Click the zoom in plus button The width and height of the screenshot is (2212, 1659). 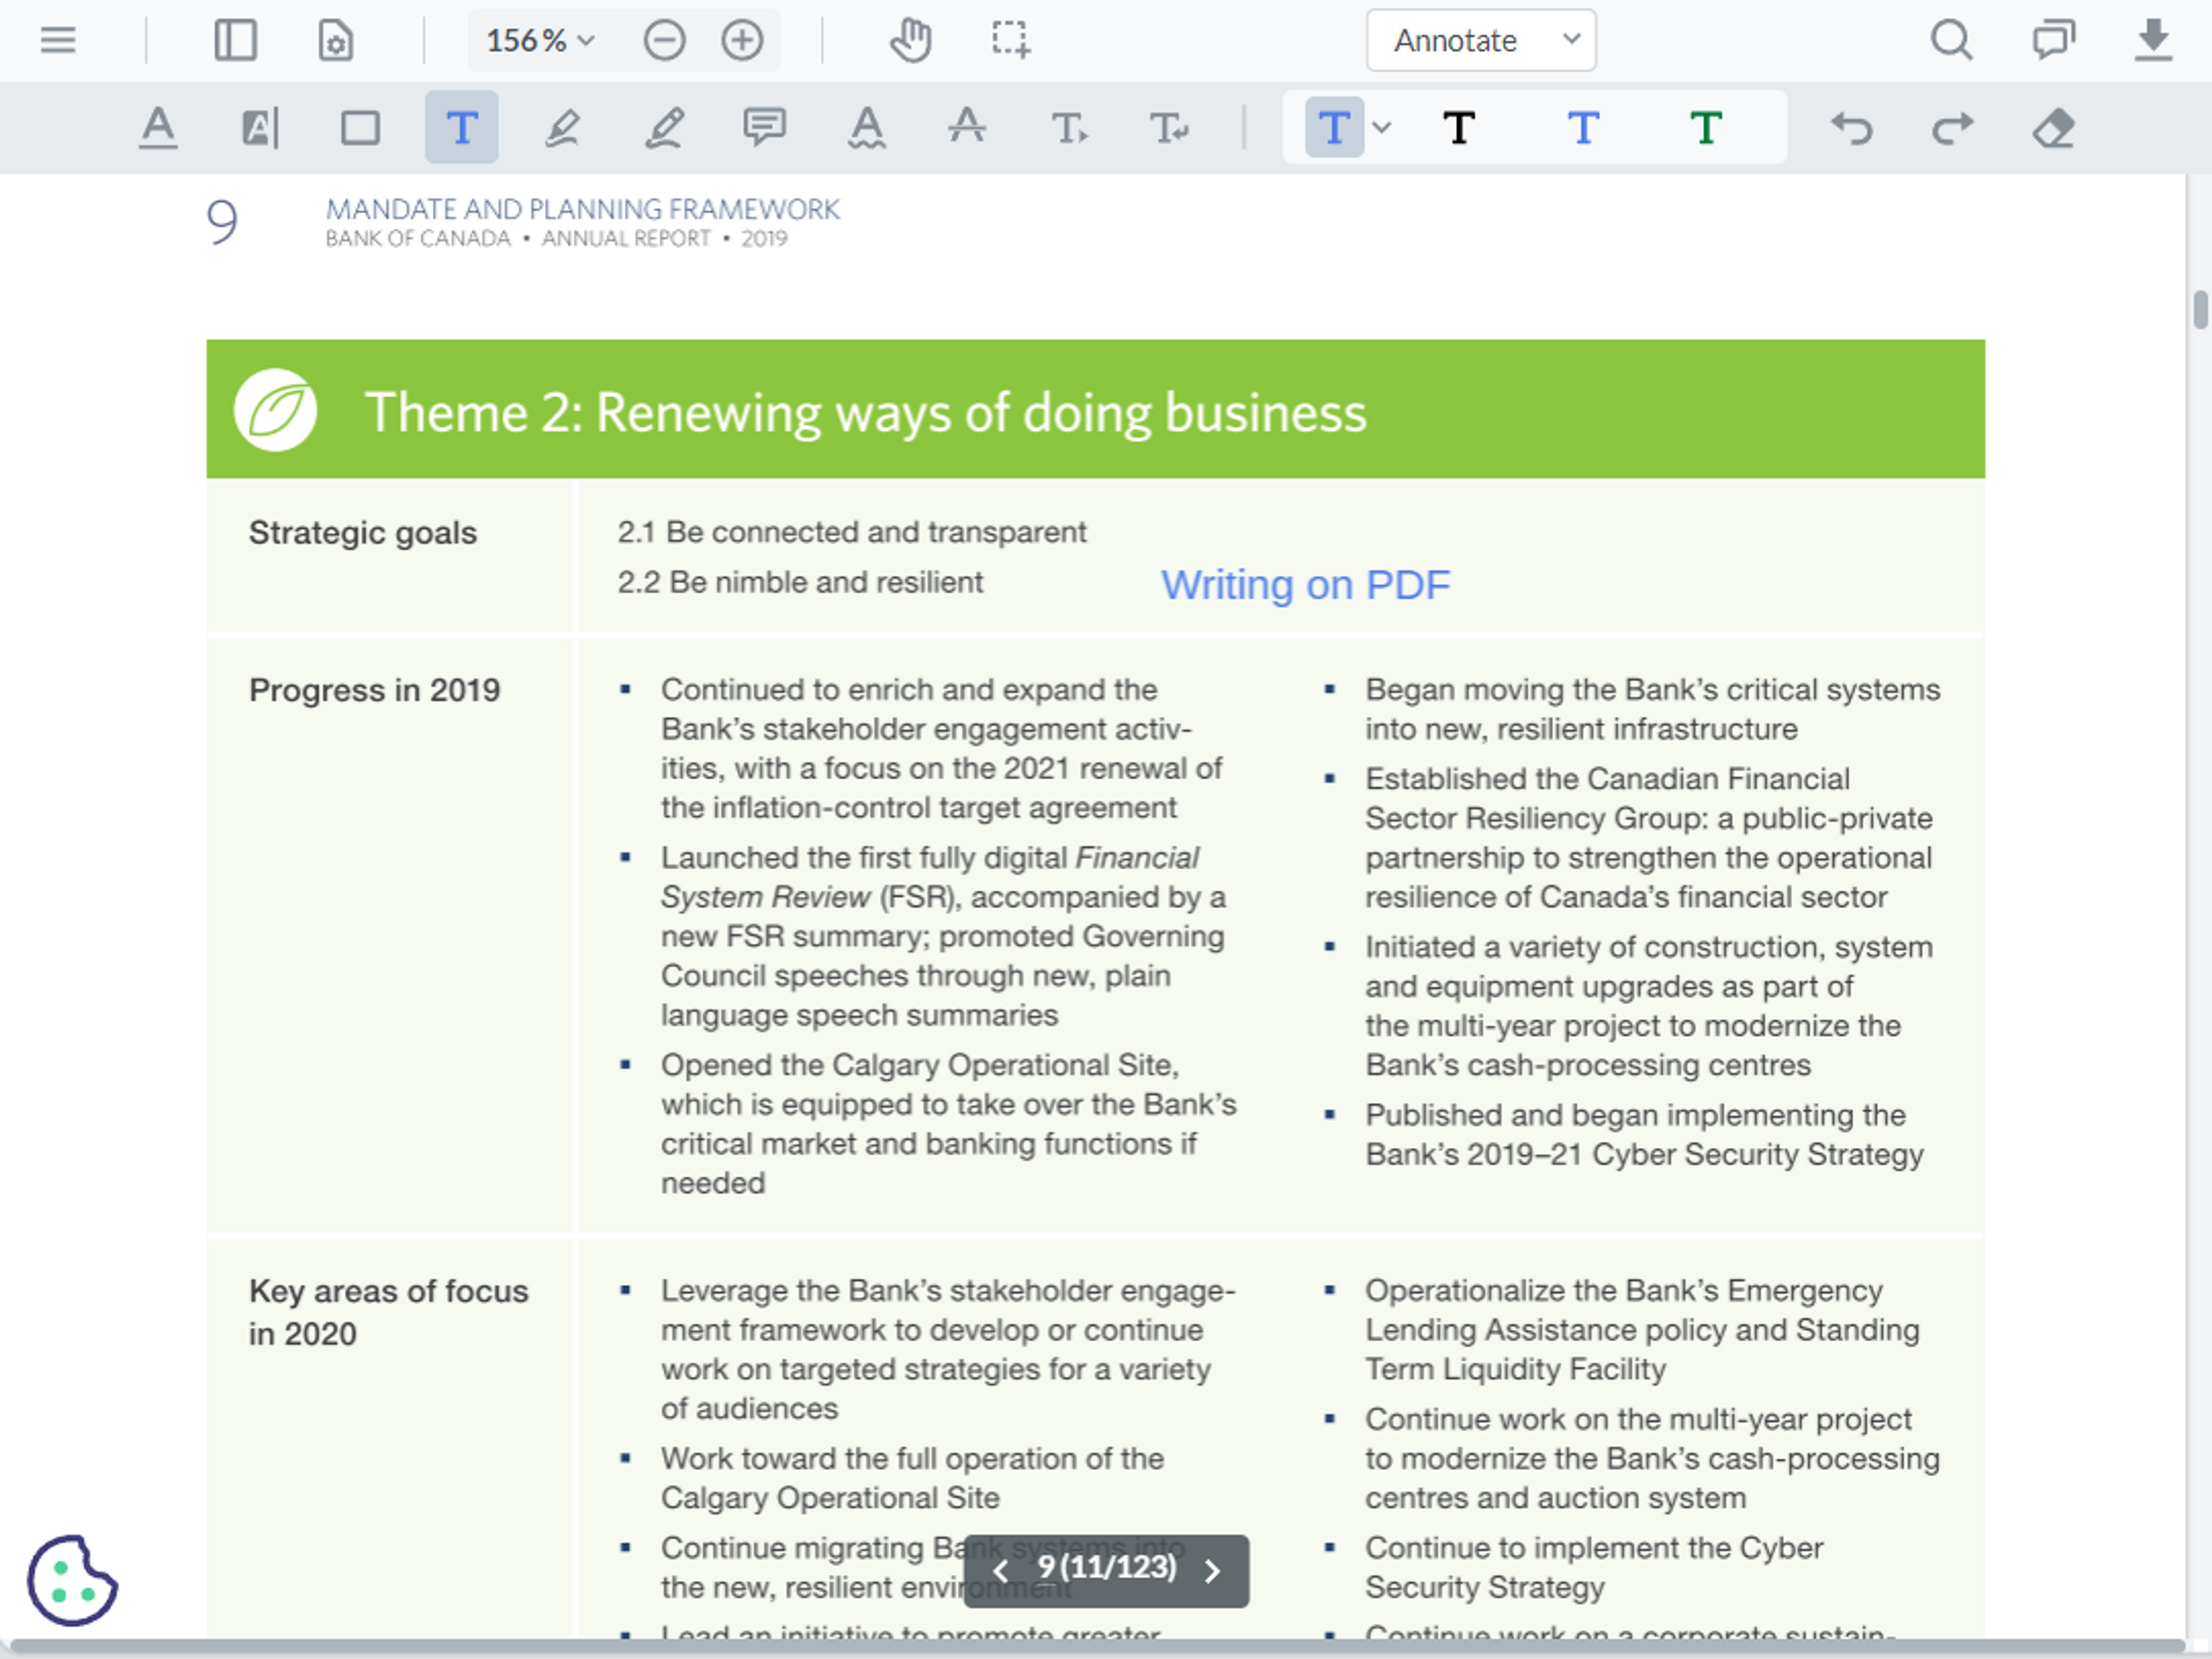[x=742, y=40]
